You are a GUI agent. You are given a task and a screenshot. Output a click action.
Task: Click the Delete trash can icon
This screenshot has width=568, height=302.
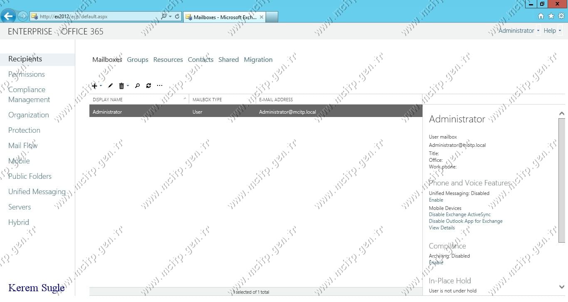(x=121, y=86)
